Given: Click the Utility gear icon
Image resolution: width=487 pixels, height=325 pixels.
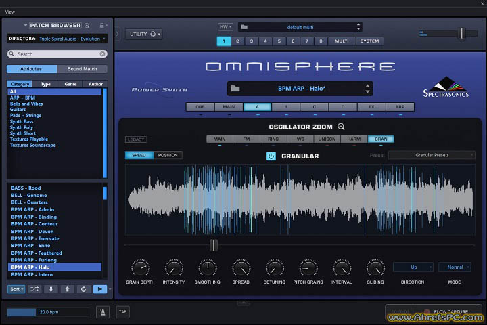Looking at the screenshot, I should [x=153, y=34].
